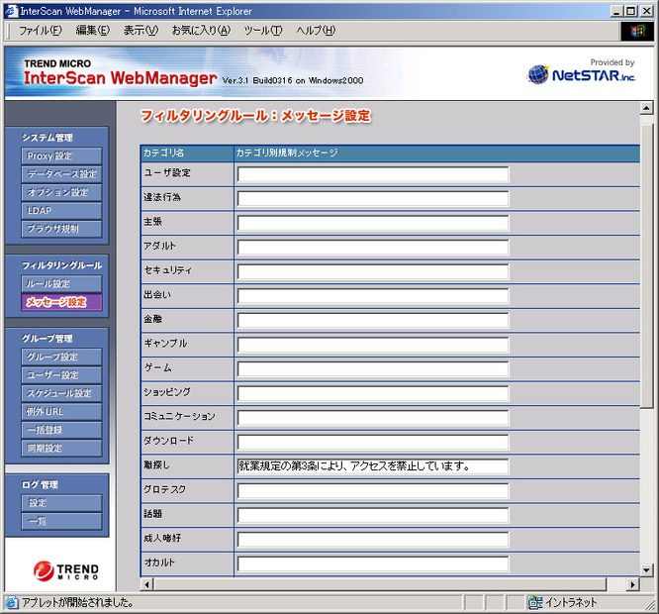This screenshot has height=614, width=659.
Task: Click message field for 成人嗜好 category
Action: (x=373, y=540)
